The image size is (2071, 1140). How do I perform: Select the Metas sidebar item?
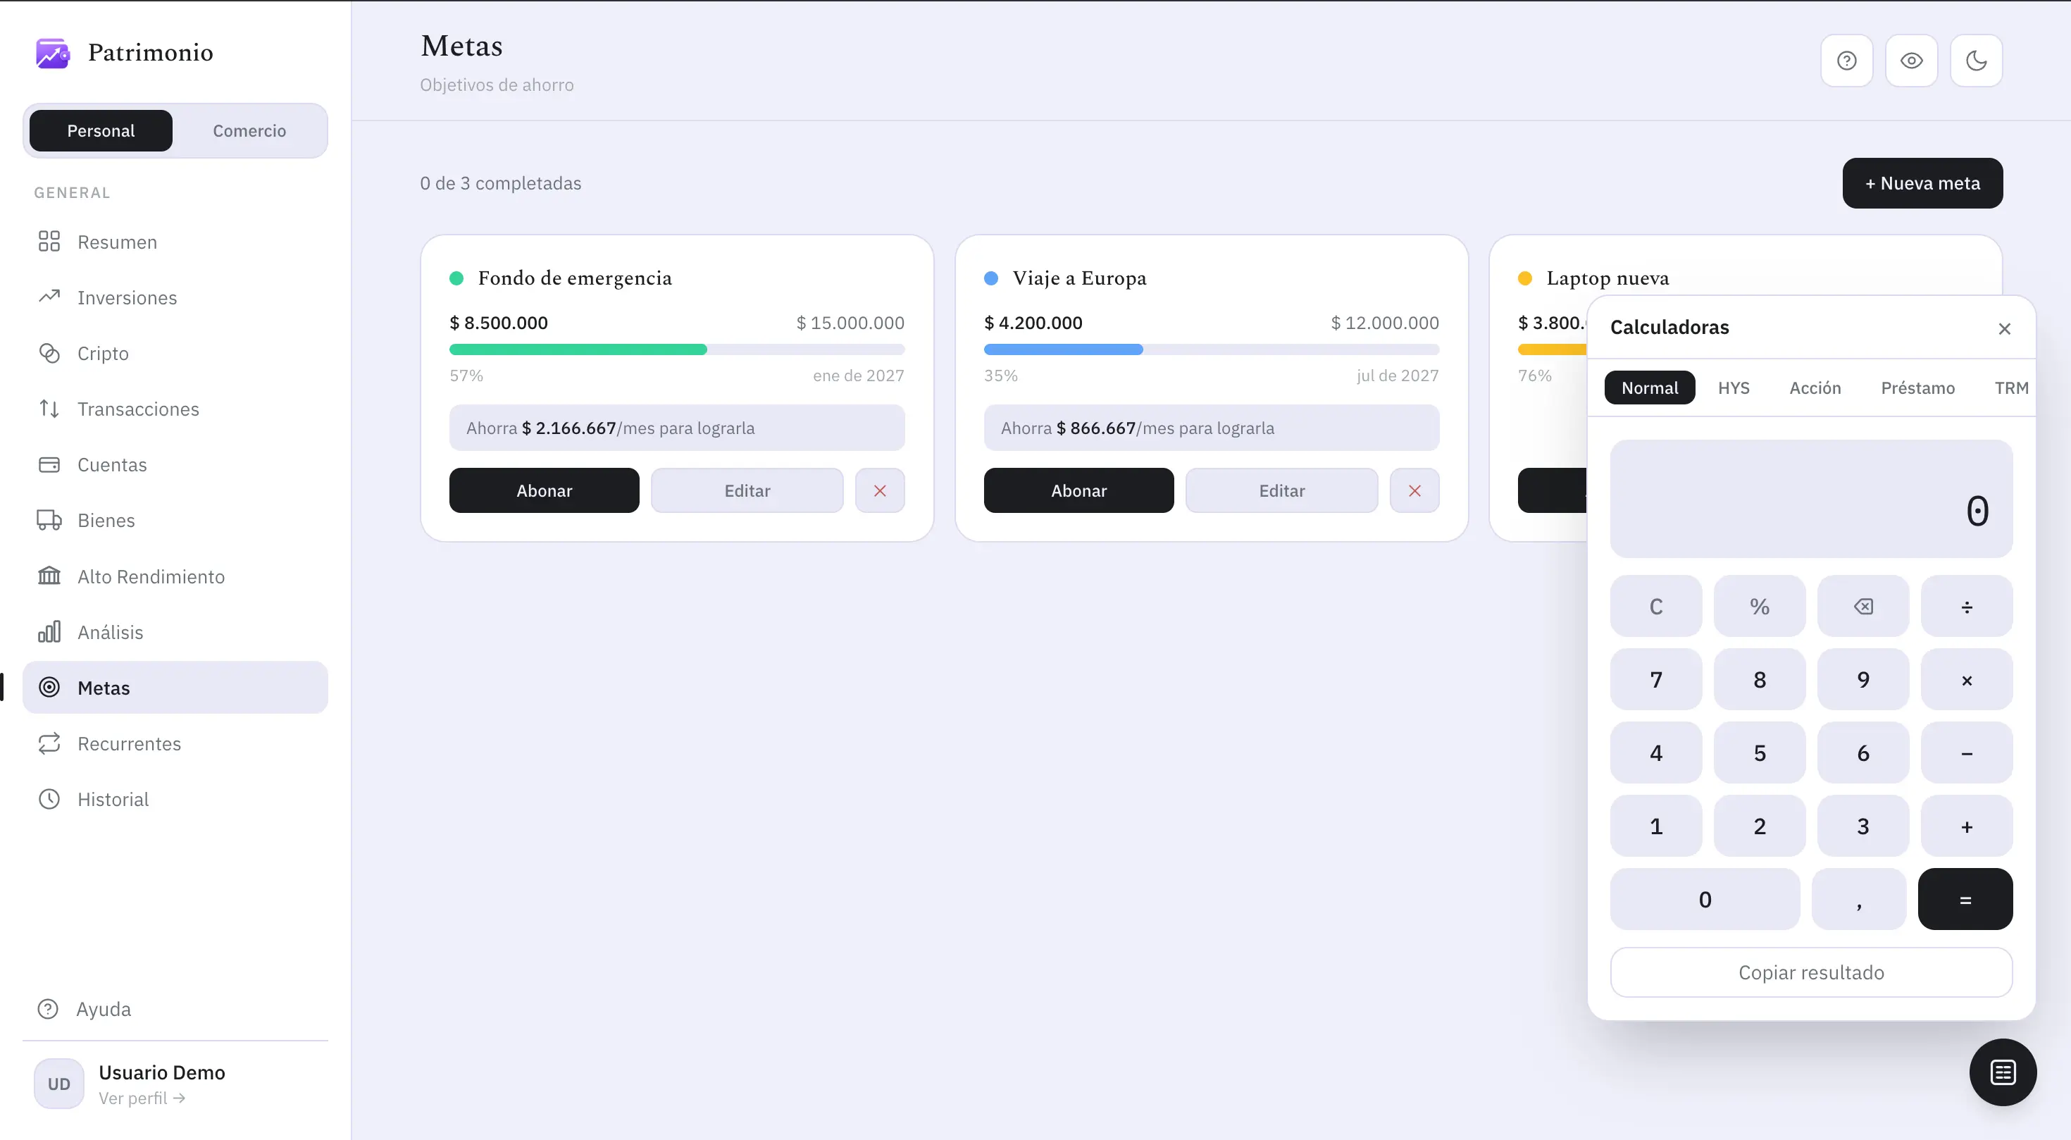pyautogui.click(x=175, y=688)
